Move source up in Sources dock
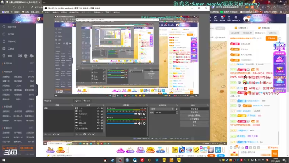The width and height of the screenshot is (289, 163). (89, 134)
